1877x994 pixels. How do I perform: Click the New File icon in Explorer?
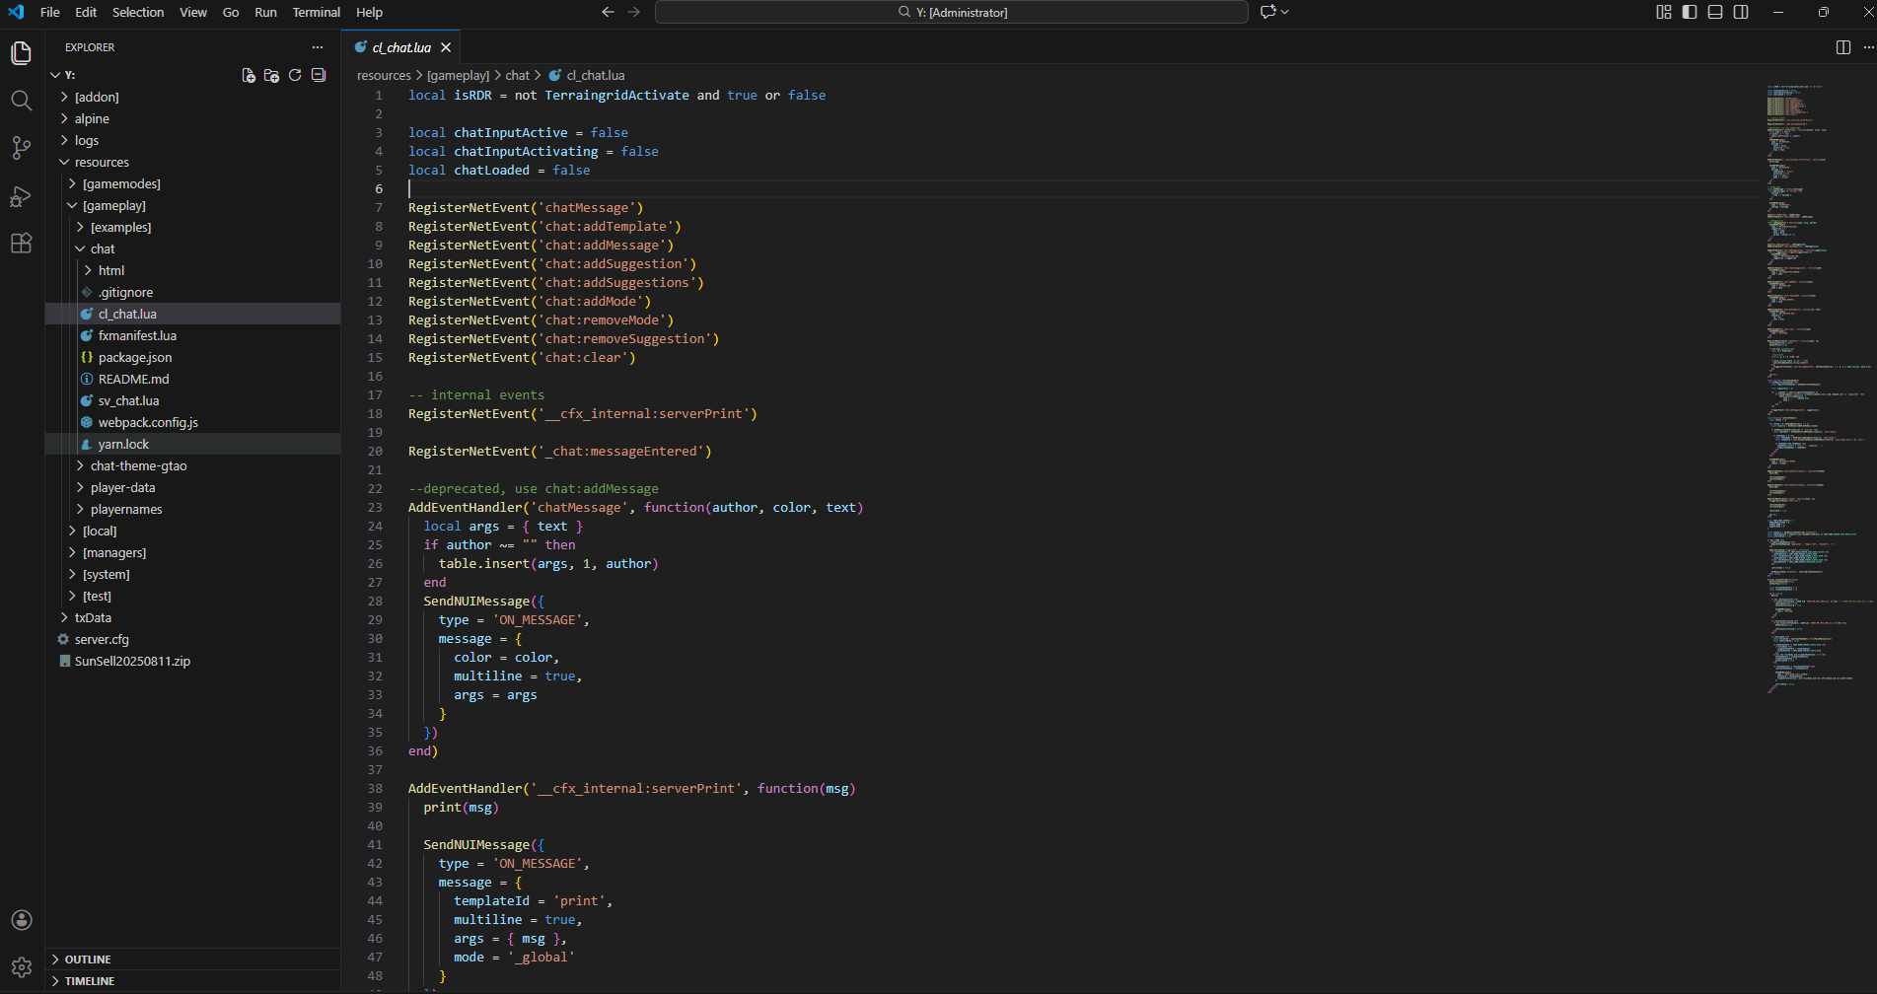[249, 75]
